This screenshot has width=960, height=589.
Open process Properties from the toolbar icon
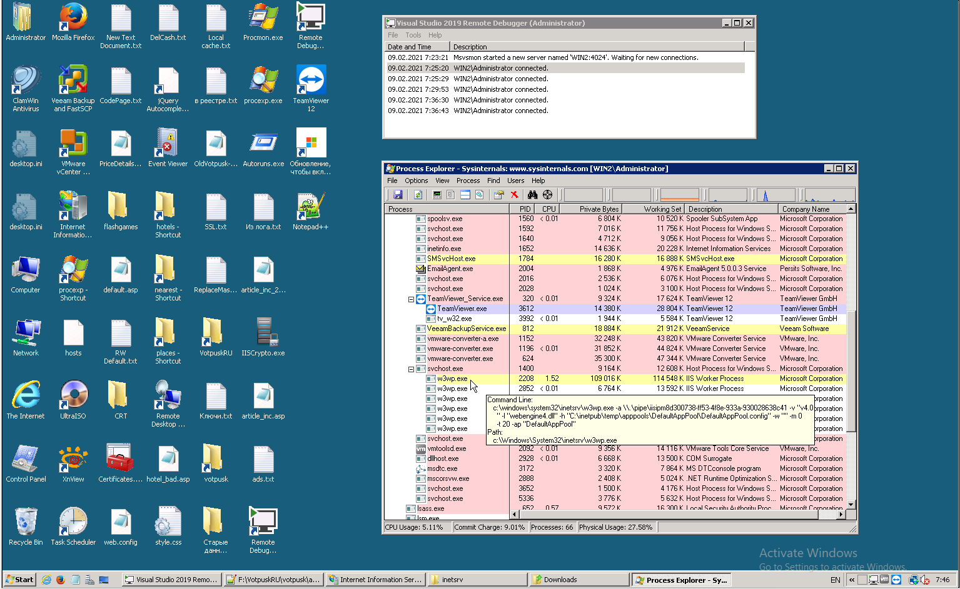[498, 195]
